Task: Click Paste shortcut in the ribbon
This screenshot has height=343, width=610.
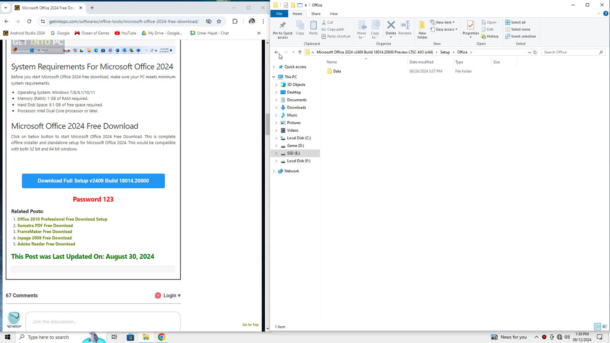Action: tap(336, 37)
